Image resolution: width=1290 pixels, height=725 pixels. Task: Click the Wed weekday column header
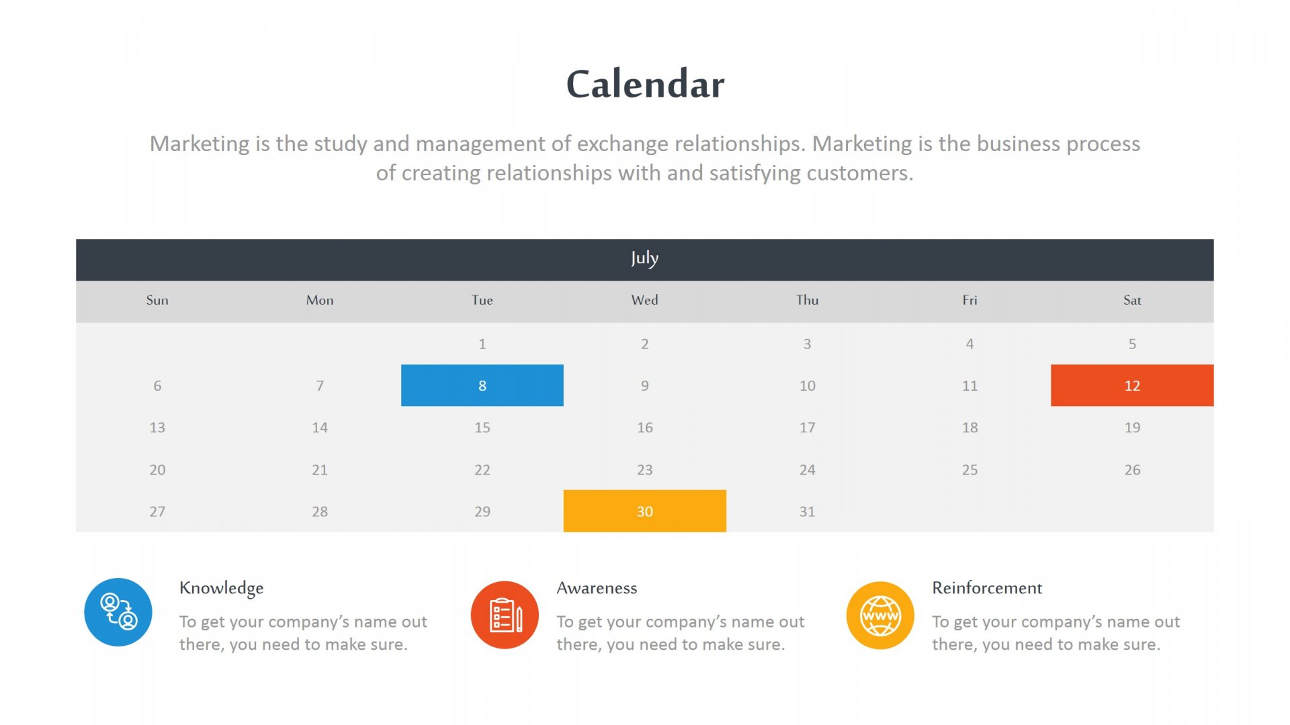[644, 300]
